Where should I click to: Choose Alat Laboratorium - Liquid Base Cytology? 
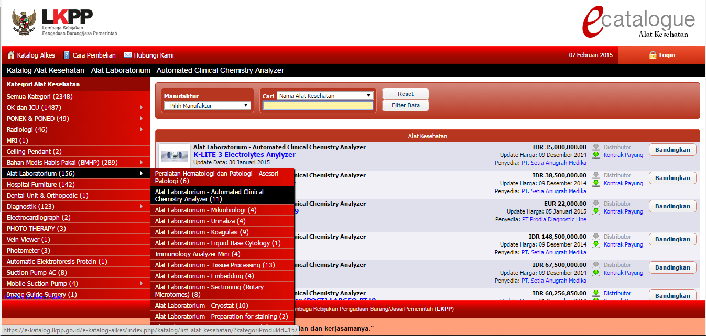tap(223, 243)
